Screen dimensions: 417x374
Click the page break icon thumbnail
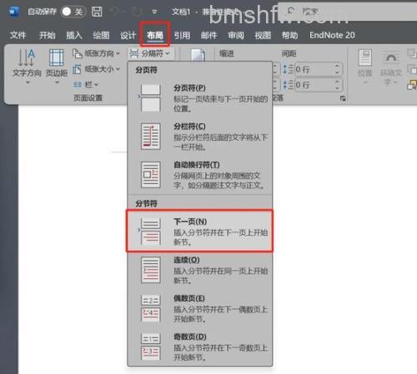click(151, 98)
